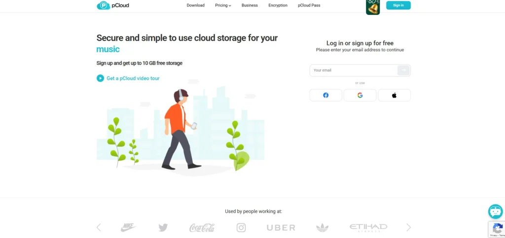Click the highlighted word 'music'
Screen dimensions: 505x238
108,49
